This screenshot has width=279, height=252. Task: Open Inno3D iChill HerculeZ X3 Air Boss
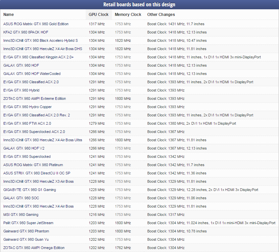tap(38, 181)
